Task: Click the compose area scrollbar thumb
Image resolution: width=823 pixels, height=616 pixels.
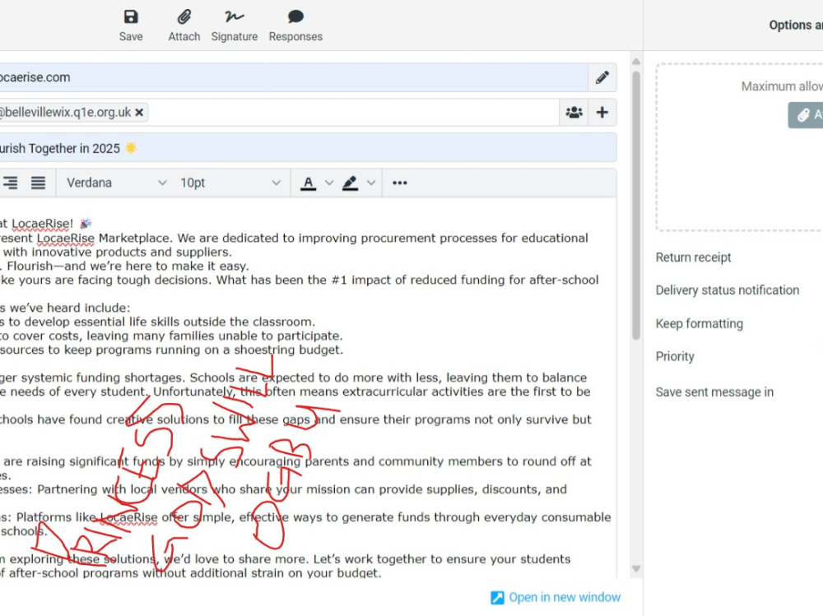Action: coord(636,206)
